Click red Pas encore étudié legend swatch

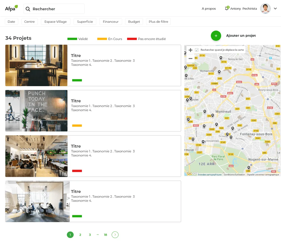[x=132, y=39]
